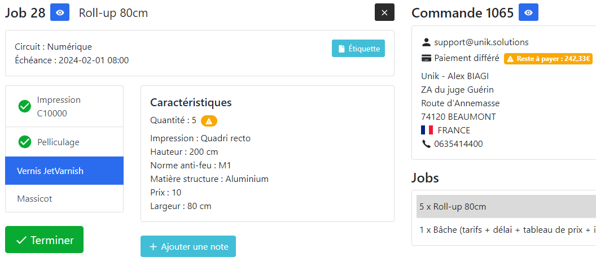This screenshot has height=274, width=596.
Task: Click the green check next to Impression C10000
Action: pos(25,107)
